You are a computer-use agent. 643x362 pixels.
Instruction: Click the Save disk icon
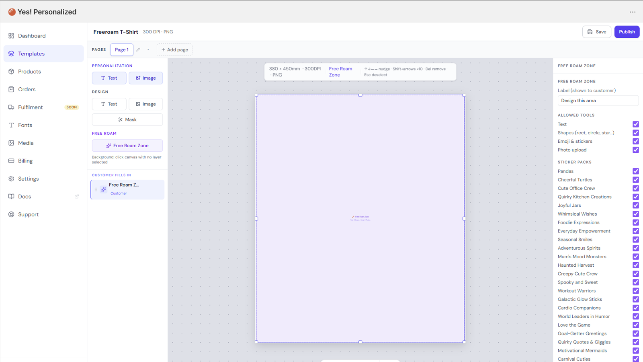coord(590,32)
